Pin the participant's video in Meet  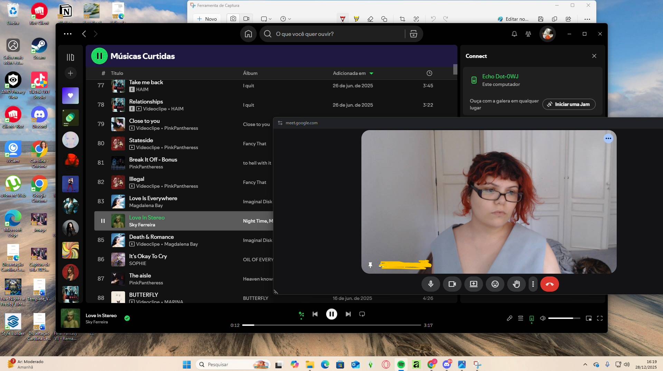click(x=370, y=265)
